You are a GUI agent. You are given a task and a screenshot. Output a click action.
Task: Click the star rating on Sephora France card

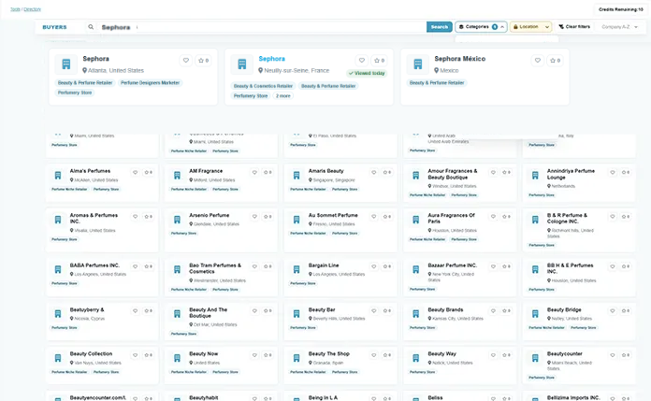[x=379, y=60]
